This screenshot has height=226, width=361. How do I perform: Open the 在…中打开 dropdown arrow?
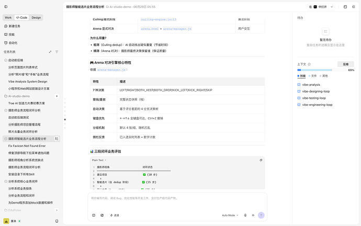[332, 7]
